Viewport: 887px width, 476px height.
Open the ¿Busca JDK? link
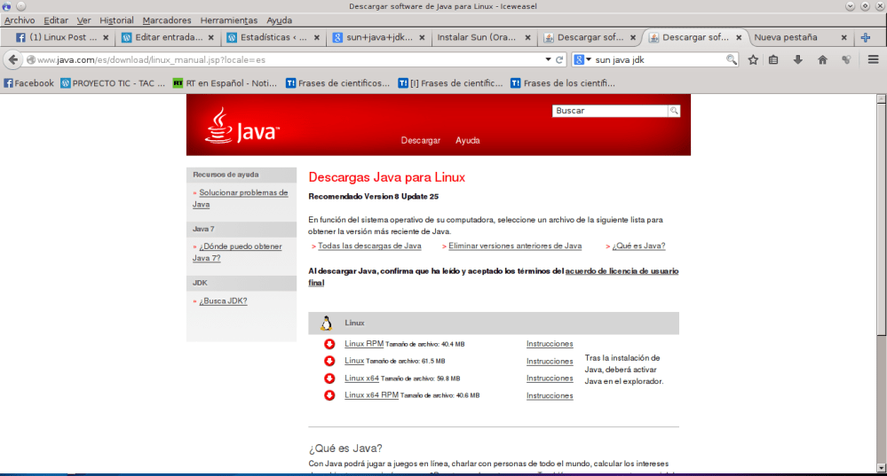[223, 301]
